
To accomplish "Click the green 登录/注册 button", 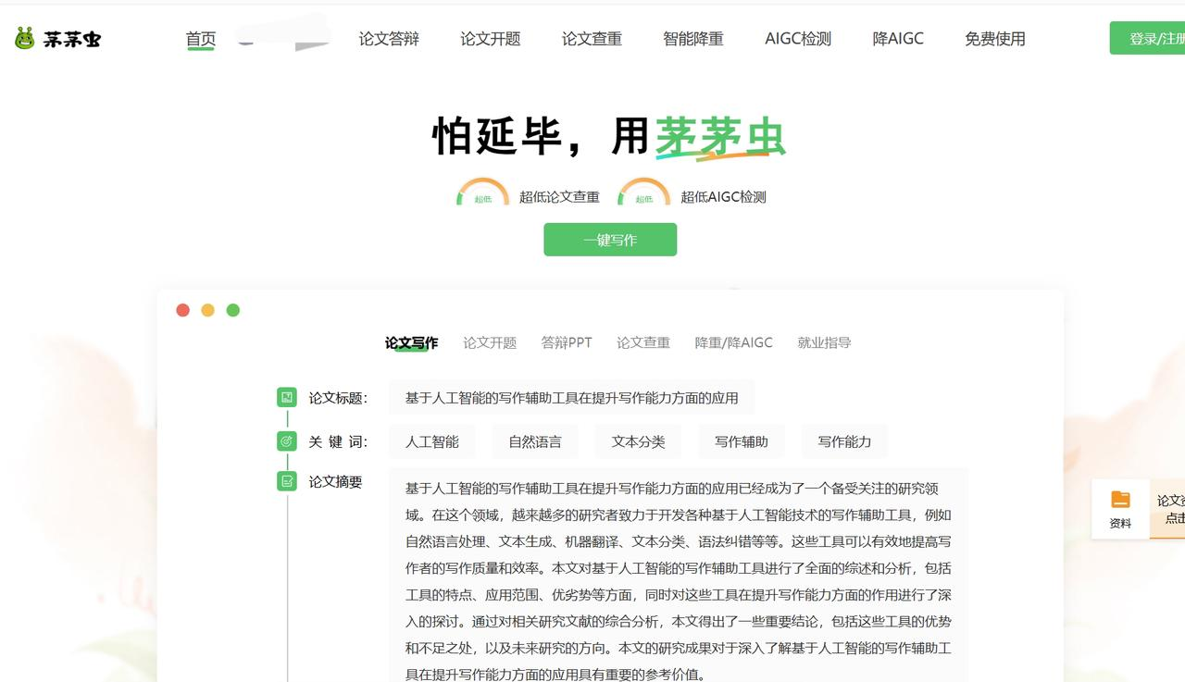I will click(x=1147, y=38).
